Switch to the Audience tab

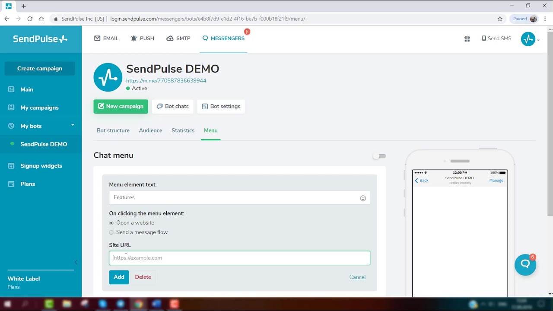click(x=151, y=130)
